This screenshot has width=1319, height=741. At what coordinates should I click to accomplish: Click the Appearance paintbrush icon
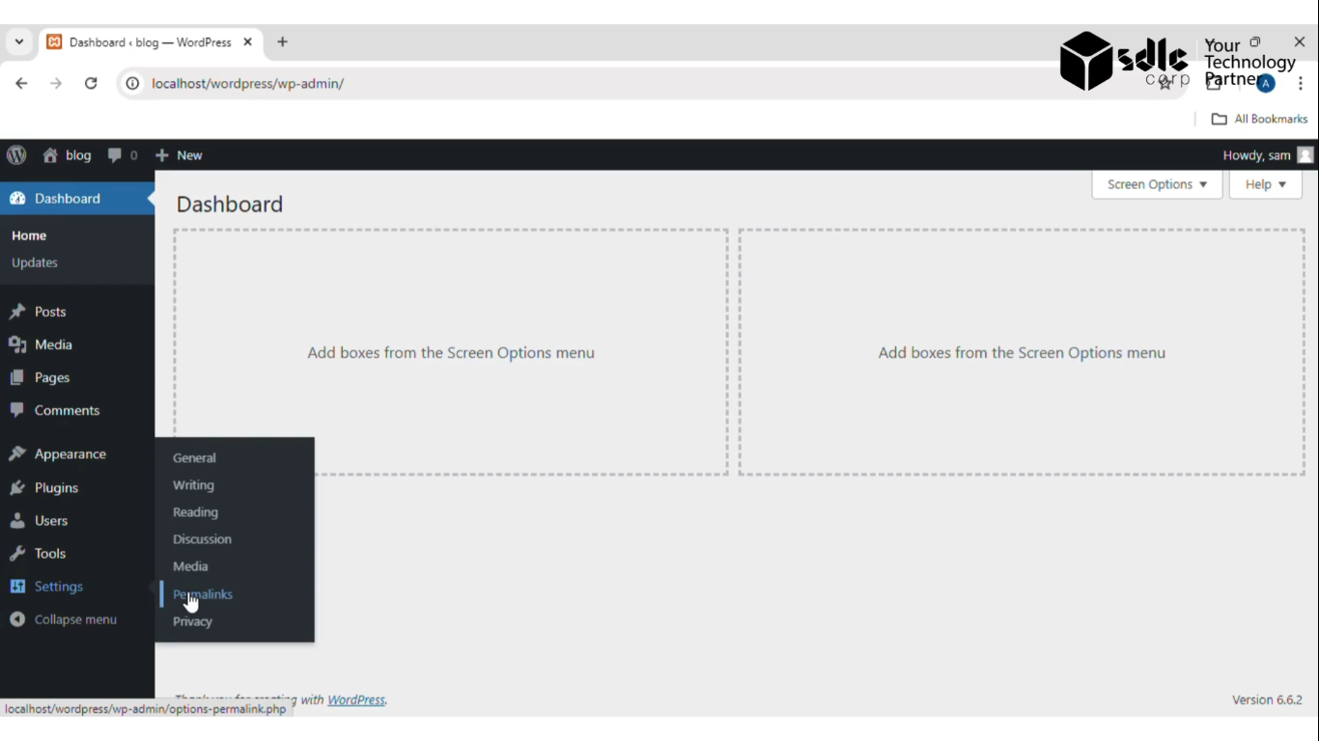(x=17, y=454)
